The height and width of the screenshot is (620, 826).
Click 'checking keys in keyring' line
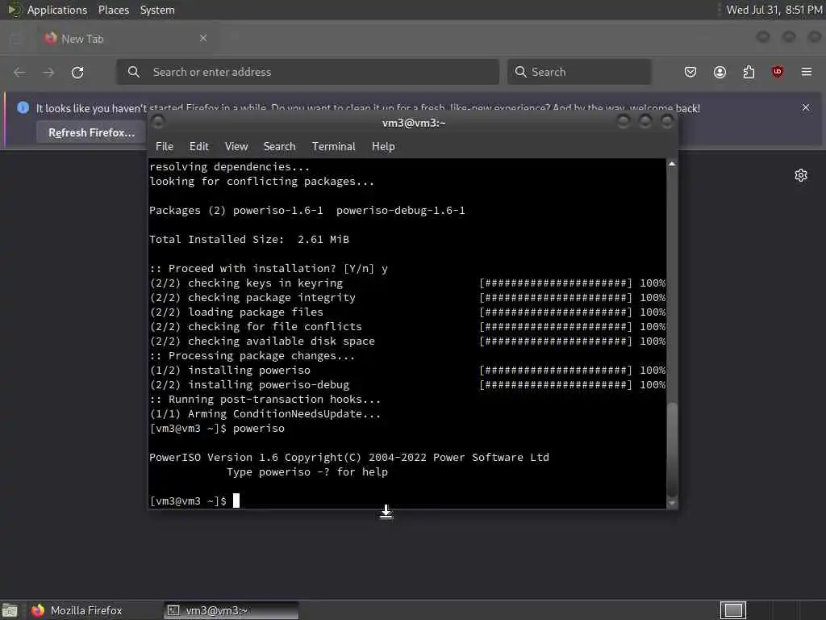pos(407,283)
